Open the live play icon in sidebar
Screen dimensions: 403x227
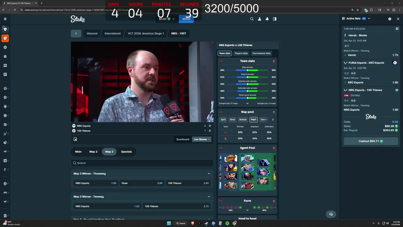pyautogui.click(x=5, y=47)
